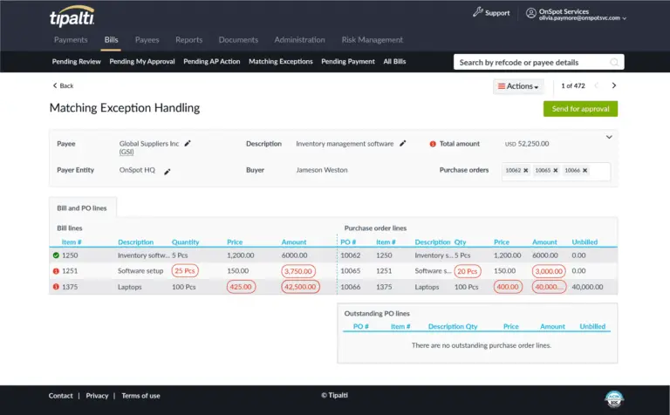The height and width of the screenshot is (415, 670).
Task: Click Software setup bill line description
Action: (x=140, y=270)
